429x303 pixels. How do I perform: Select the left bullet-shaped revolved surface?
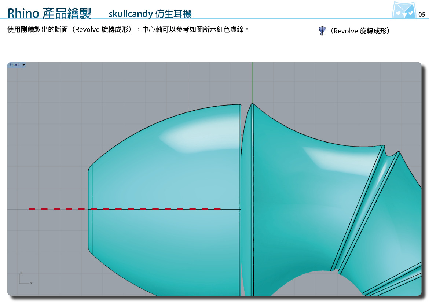click(x=164, y=200)
